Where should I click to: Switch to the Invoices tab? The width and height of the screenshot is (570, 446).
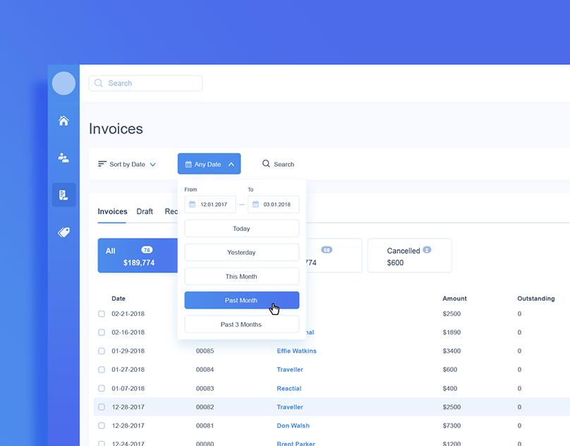[x=112, y=212]
